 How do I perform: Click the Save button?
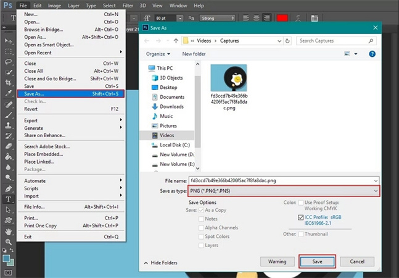317,261
